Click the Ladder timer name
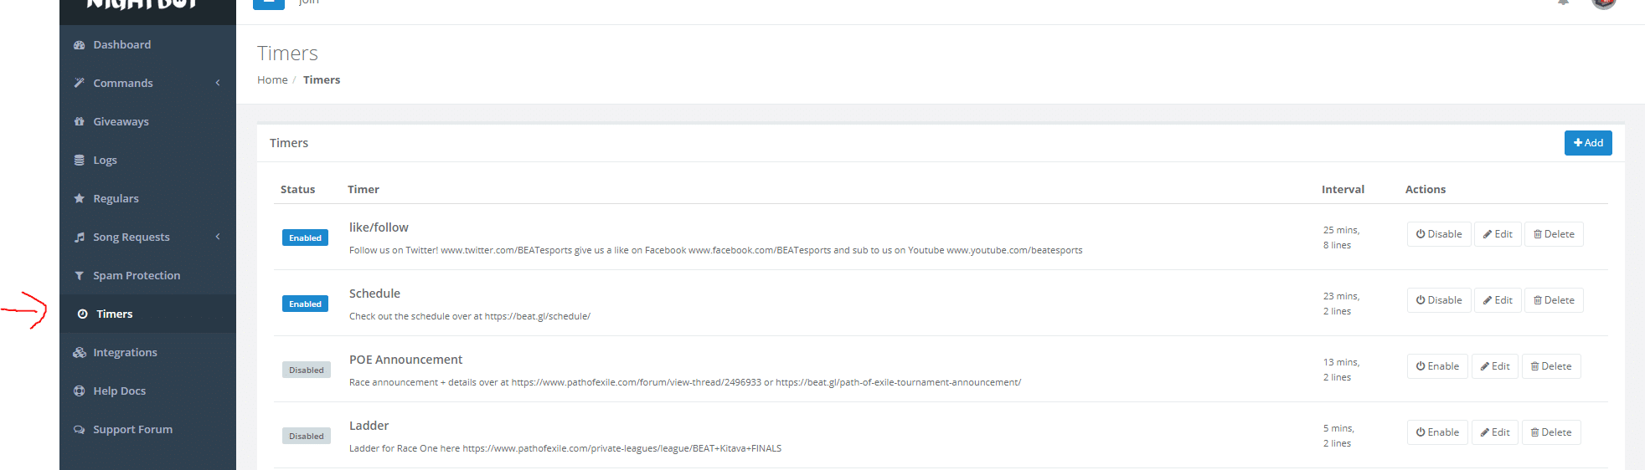The image size is (1645, 470). [x=369, y=426]
